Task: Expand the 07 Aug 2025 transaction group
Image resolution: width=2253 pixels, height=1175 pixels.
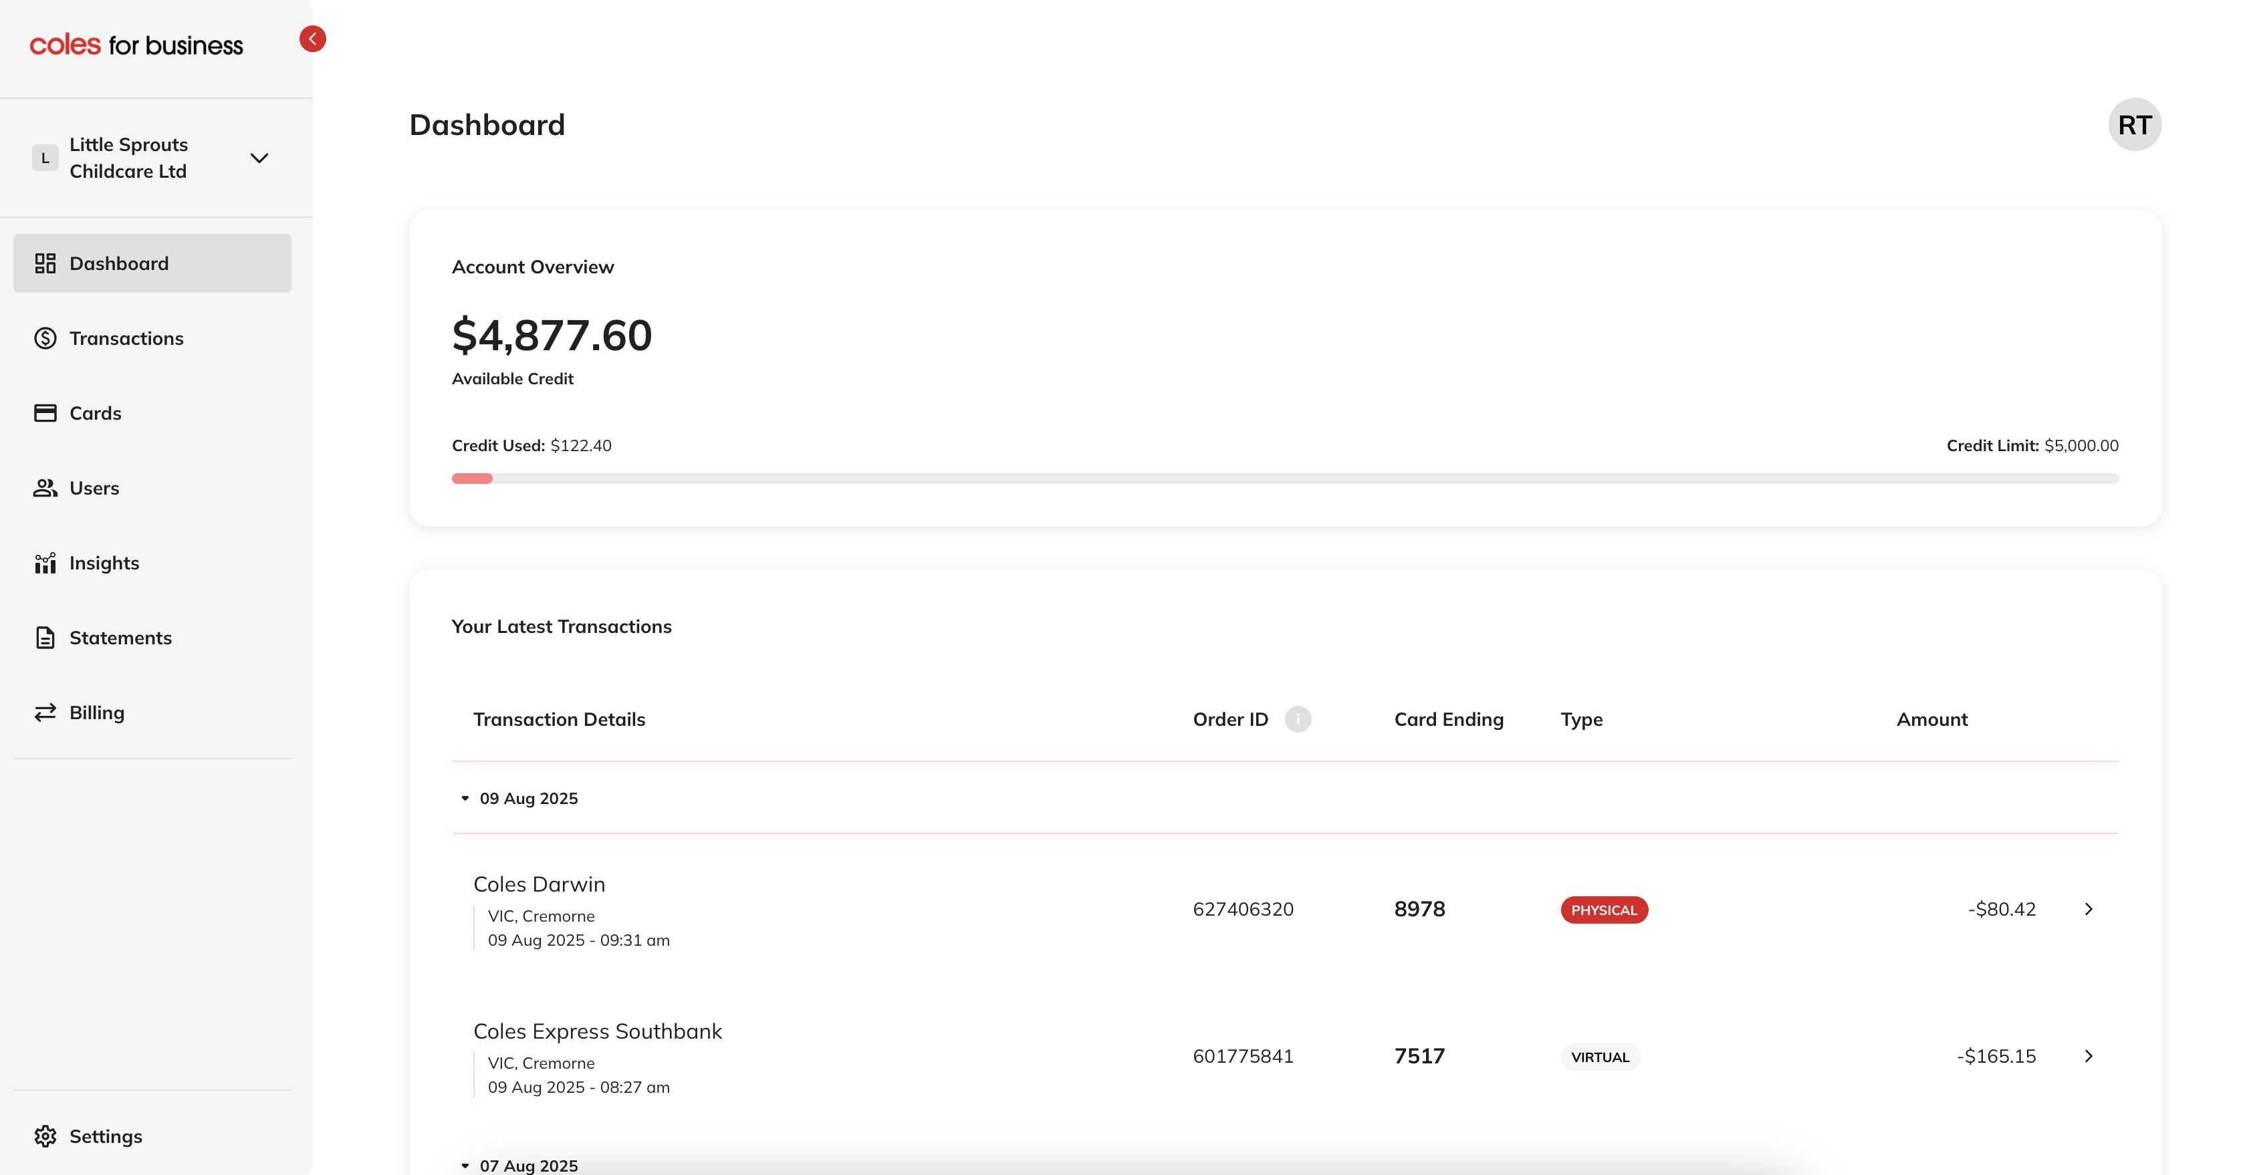Action: point(466,1166)
